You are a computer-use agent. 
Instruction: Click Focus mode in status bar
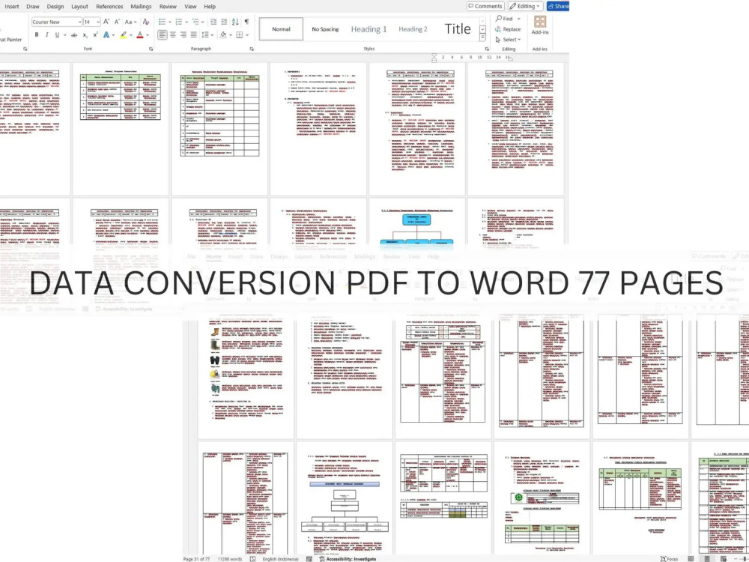pyautogui.click(x=669, y=559)
